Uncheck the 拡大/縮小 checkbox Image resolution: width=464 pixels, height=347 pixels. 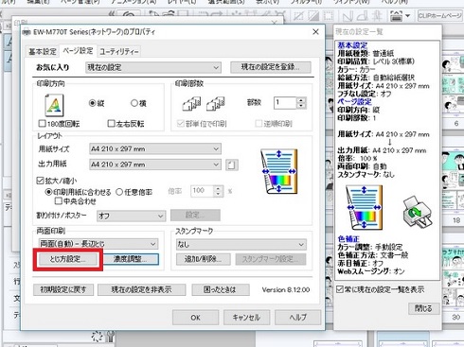coord(40,181)
